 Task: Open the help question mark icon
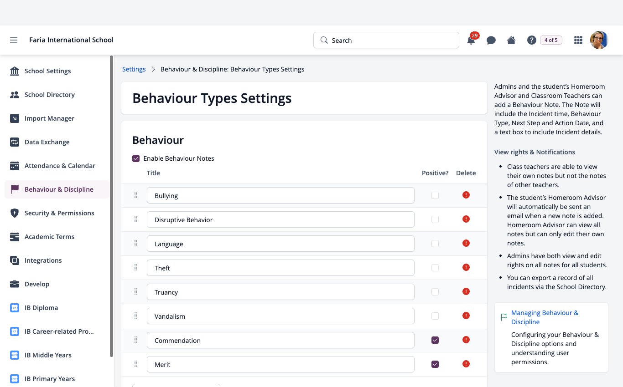coord(531,40)
